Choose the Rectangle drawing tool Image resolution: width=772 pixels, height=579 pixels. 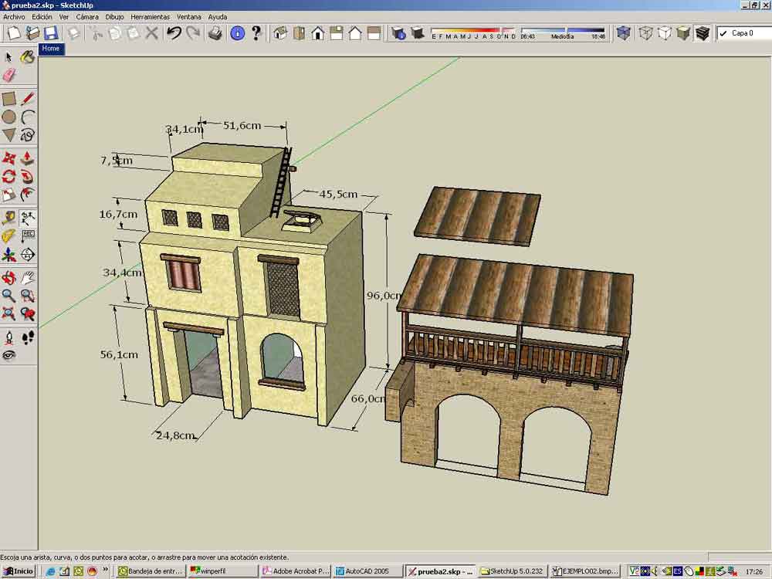pos(8,99)
